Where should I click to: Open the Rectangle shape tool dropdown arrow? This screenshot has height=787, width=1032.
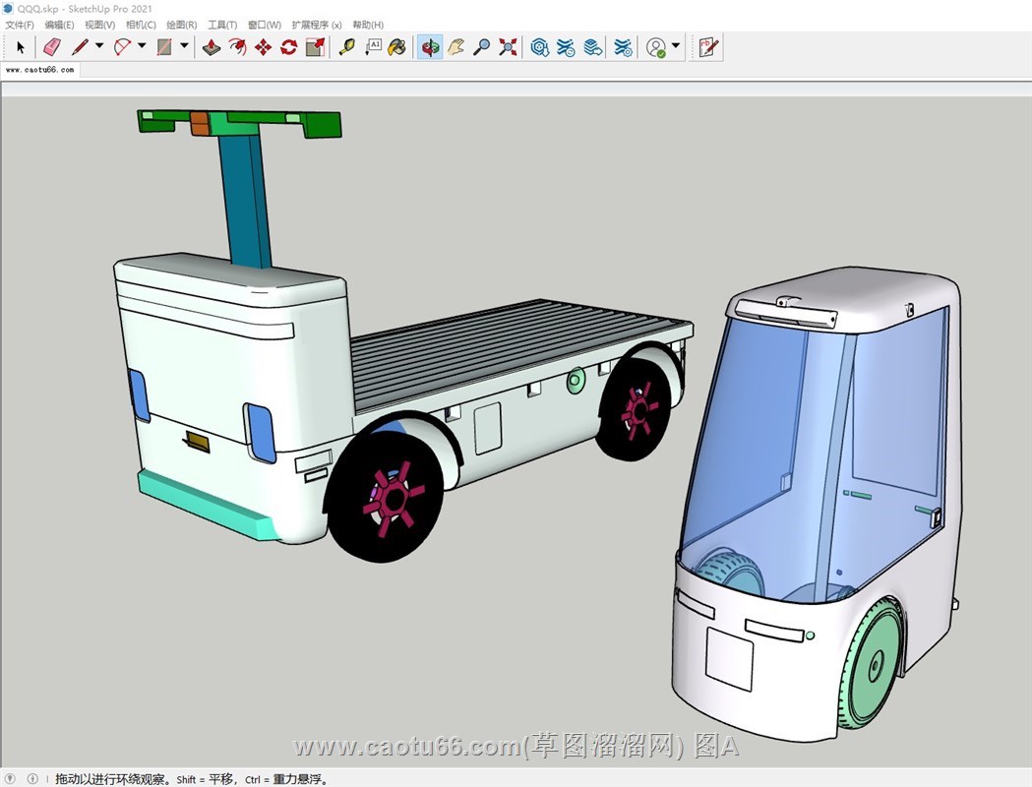pyautogui.click(x=184, y=46)
